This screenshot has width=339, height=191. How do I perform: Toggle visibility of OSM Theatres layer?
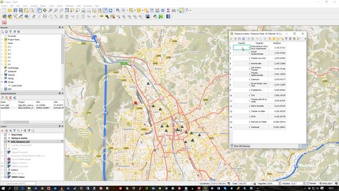[5, 142]
